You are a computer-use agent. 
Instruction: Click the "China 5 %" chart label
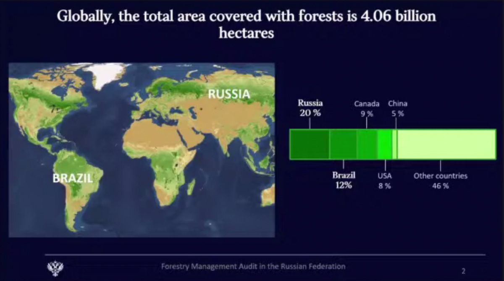point(397,108)
